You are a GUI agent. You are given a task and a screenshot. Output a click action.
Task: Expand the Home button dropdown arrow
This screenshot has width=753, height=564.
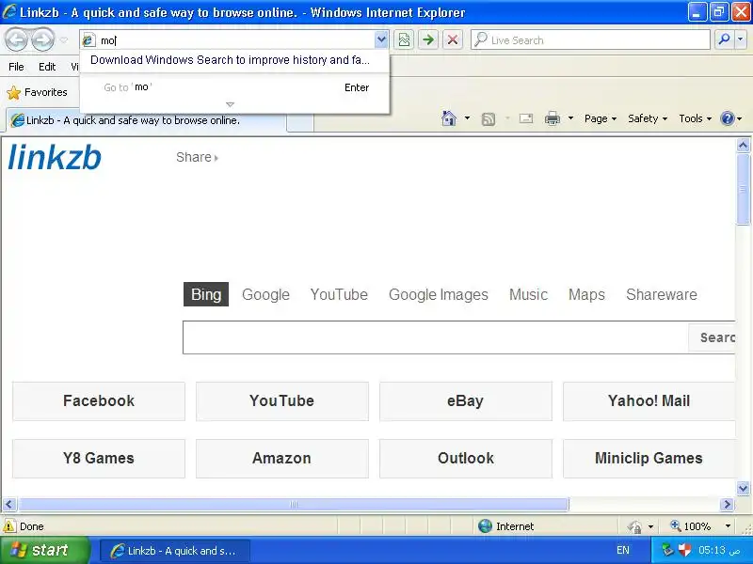coord(467,118)
